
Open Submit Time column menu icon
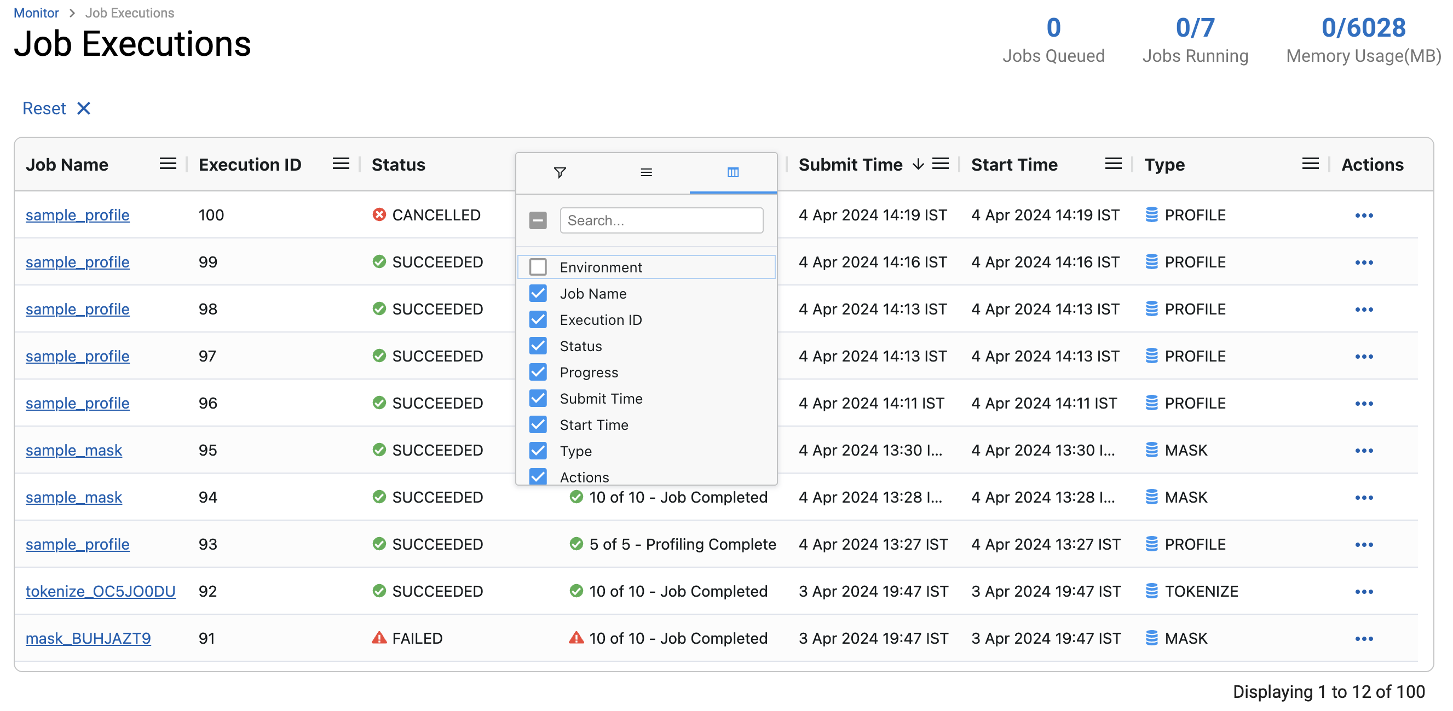coord(940,164)
